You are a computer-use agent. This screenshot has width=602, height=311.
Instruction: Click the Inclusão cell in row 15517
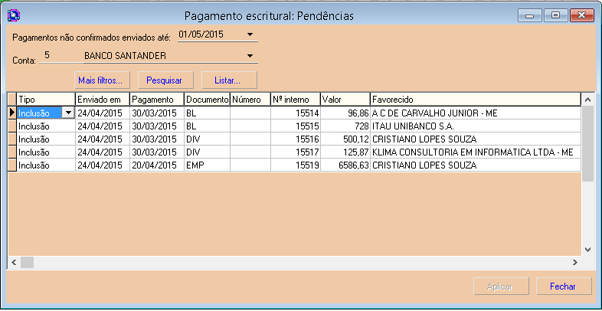click(x=46, y=152)
